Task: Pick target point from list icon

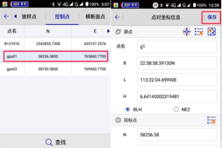Action: click(212, 120)
